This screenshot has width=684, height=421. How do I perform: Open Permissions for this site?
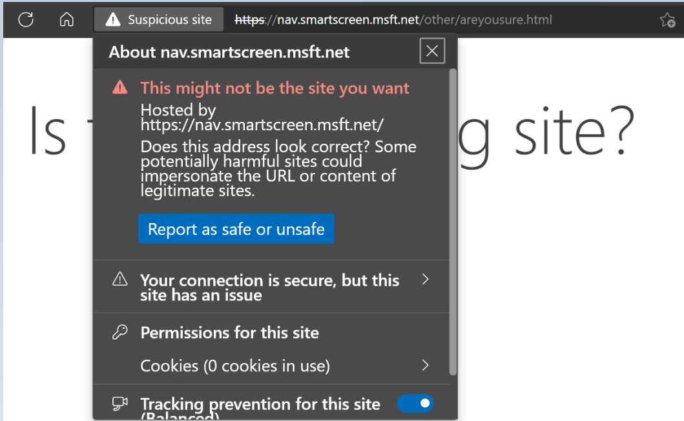(x=229, y=332)
